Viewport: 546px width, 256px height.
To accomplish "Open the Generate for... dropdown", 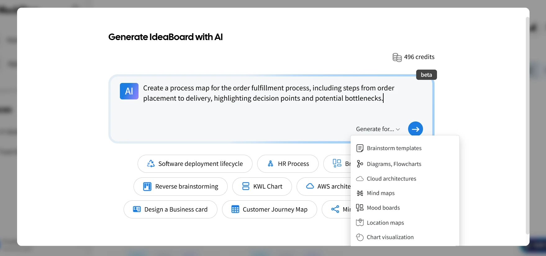I will [x=378, y=129].
